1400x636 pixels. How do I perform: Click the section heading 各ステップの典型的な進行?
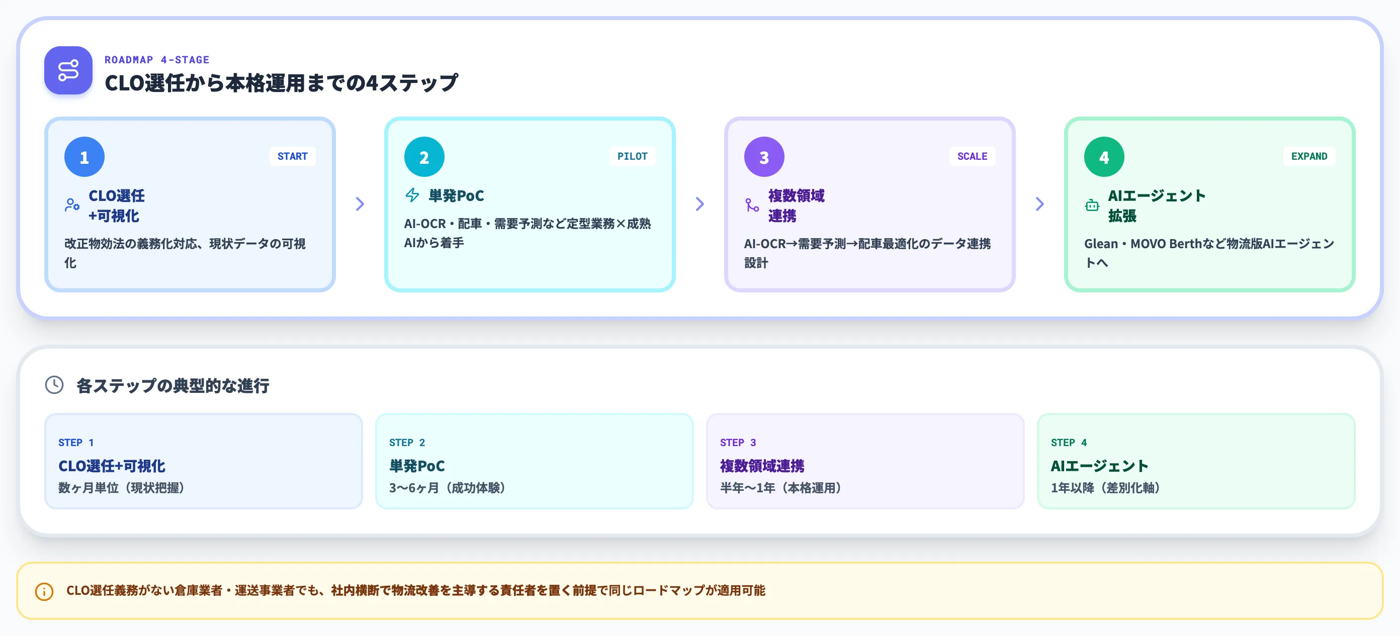[172, 386]
